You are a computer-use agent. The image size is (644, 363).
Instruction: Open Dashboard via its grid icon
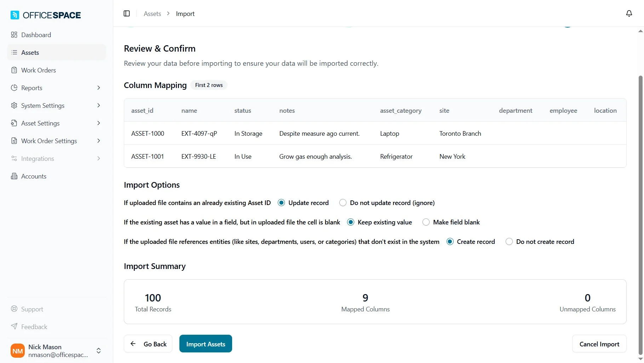14,35
